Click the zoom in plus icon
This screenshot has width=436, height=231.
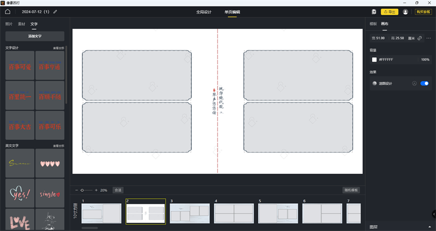point(96,190)
